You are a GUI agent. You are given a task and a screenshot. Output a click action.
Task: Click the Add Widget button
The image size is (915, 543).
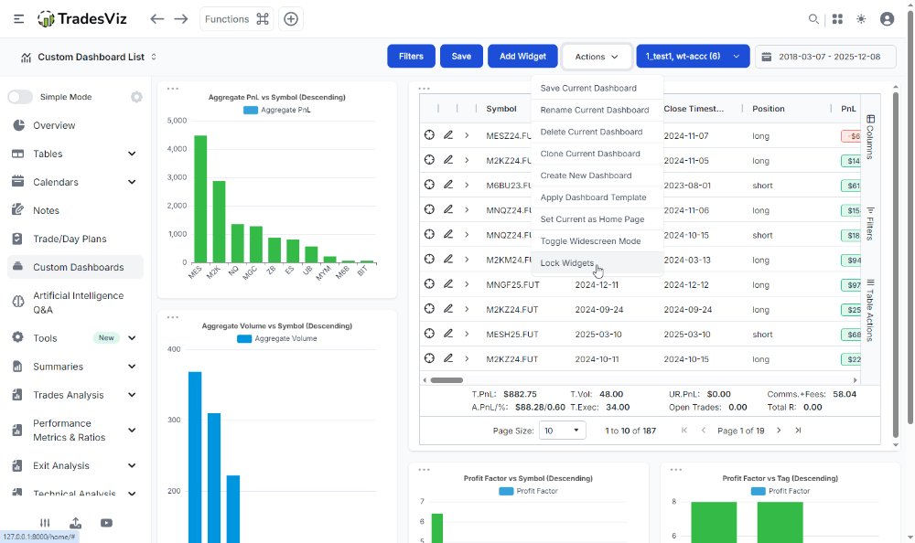(522, 57)
